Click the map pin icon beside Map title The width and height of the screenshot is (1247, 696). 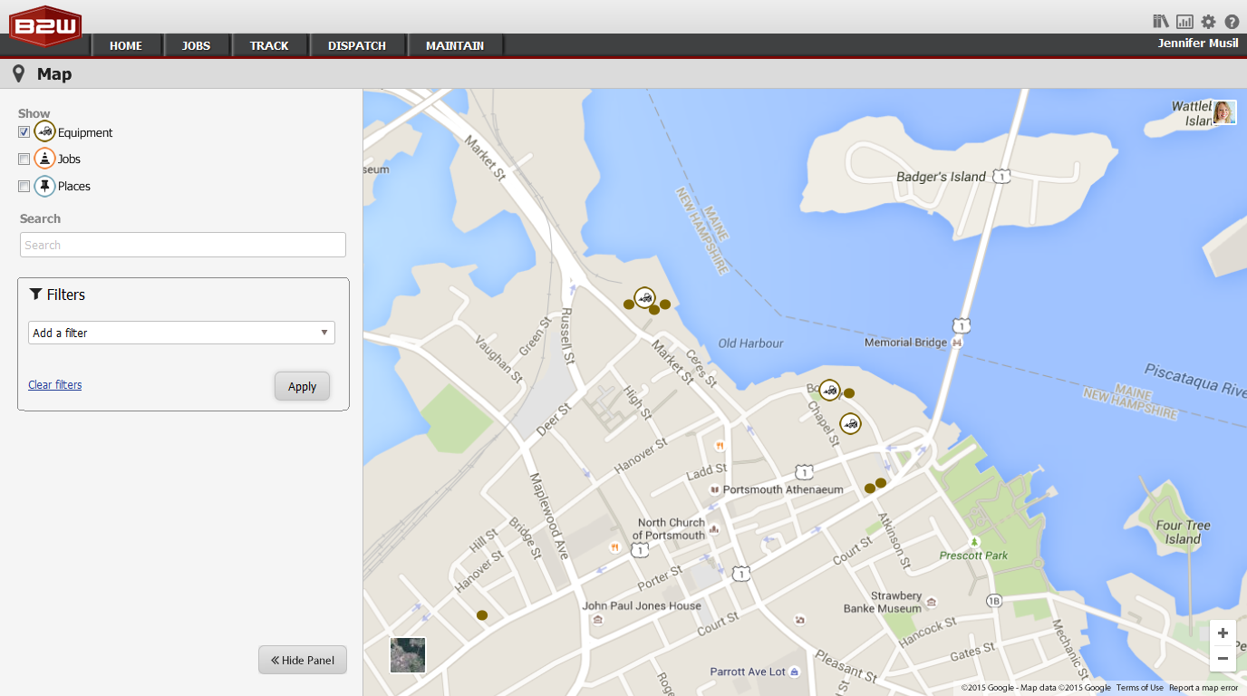(x=18, y=74)
